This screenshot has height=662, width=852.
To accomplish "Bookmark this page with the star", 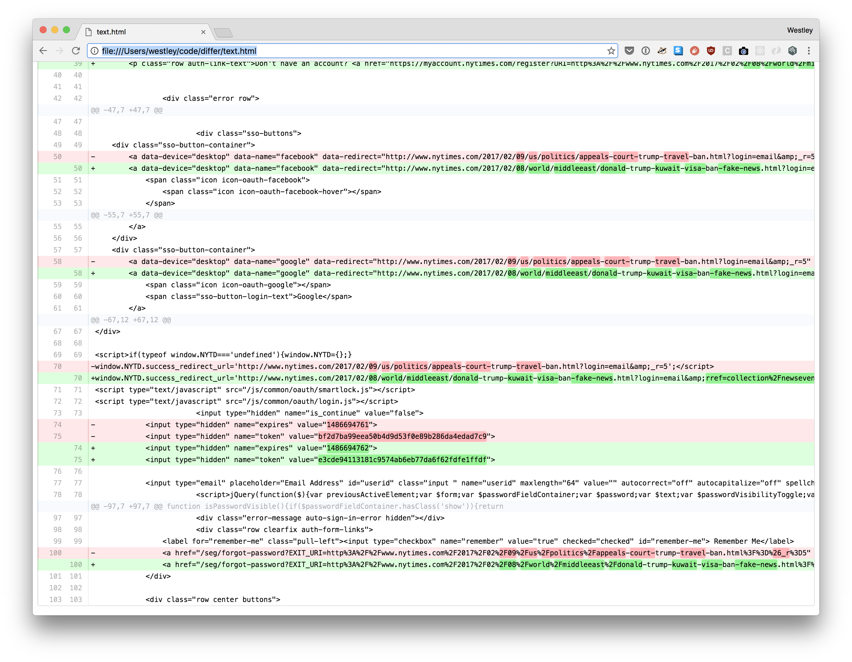I will coord(611,51).
